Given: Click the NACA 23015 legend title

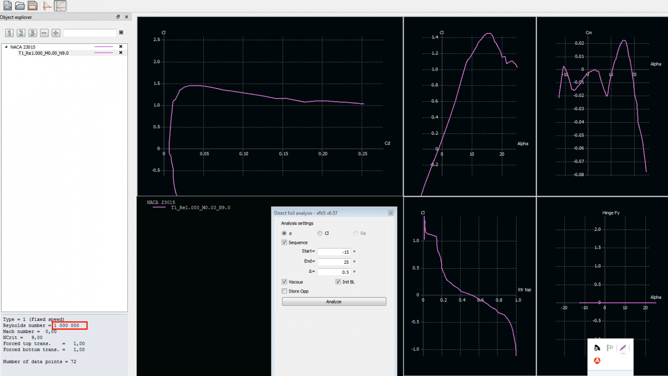Looking at the screenshot, I should (x=161, y=202).
